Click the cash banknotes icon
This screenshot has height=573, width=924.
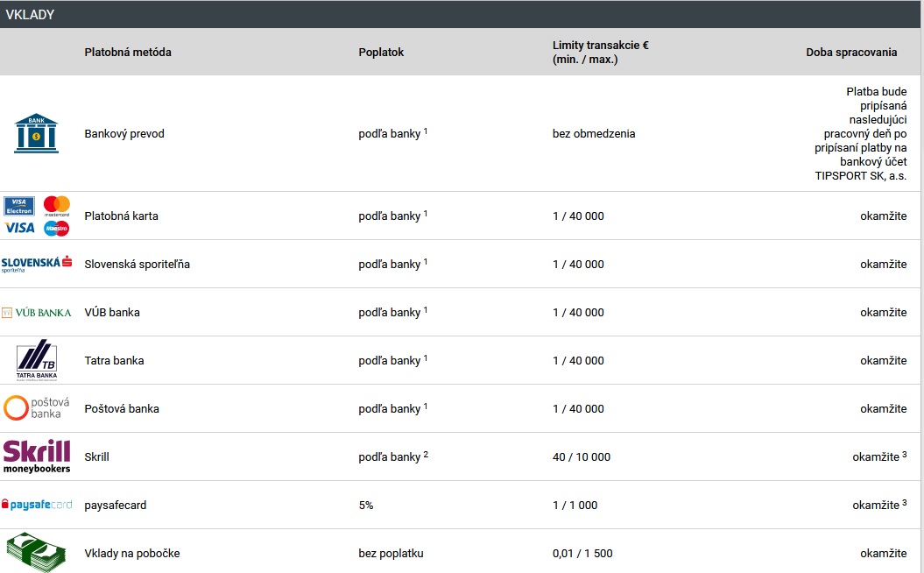[36, 552]
